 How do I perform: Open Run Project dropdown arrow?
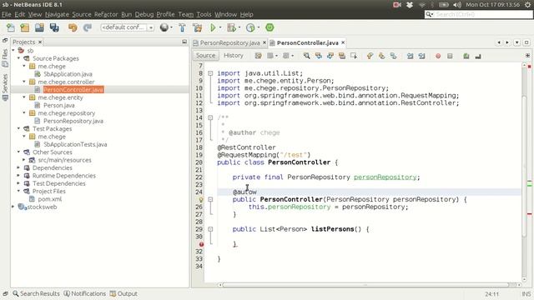click(x=220, y=27)
